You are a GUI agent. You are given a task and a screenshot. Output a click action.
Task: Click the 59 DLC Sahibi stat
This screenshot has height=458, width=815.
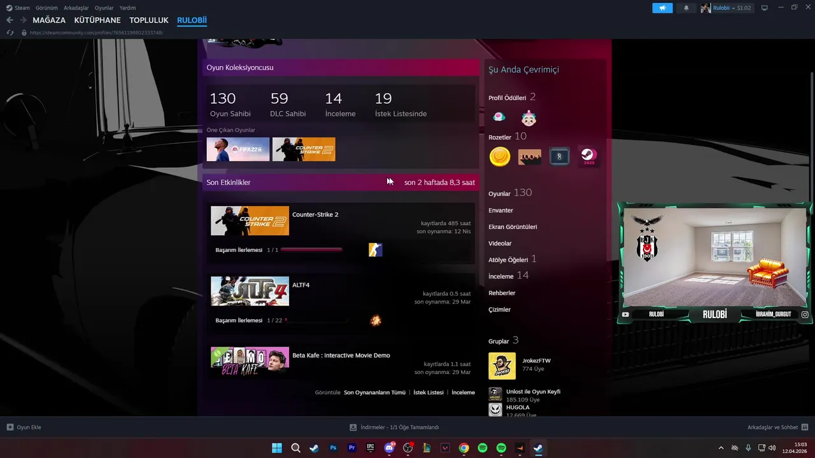point(288,105)
